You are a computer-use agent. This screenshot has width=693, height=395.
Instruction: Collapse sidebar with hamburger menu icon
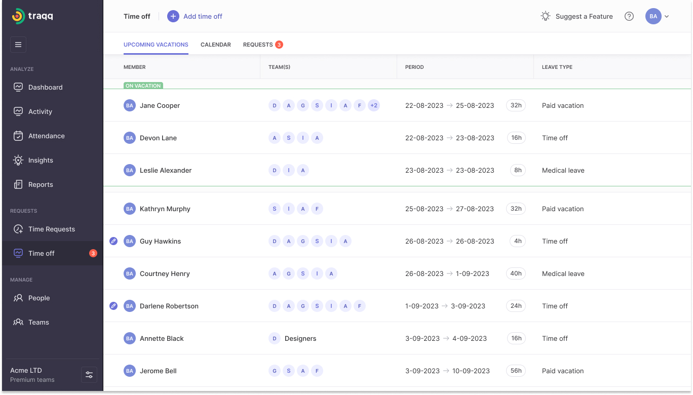(x=18, y=45)
